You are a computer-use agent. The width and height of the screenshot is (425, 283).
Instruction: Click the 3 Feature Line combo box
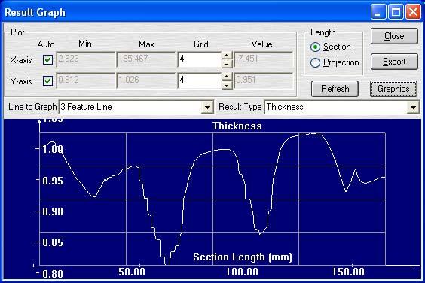coord(136,107)
